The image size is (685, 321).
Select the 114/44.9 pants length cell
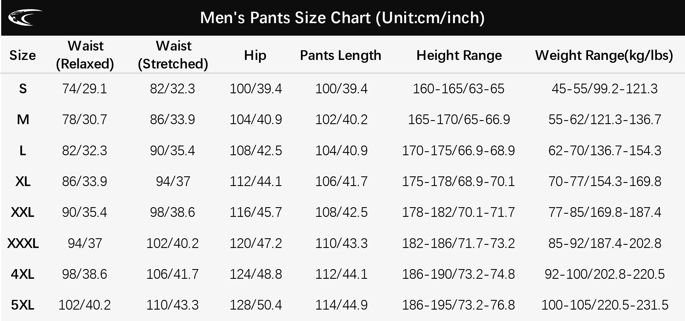tap(341, 305)
